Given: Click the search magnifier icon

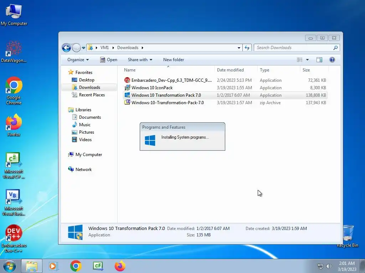Looking at the screenshot, I should (x=335, y=48).
